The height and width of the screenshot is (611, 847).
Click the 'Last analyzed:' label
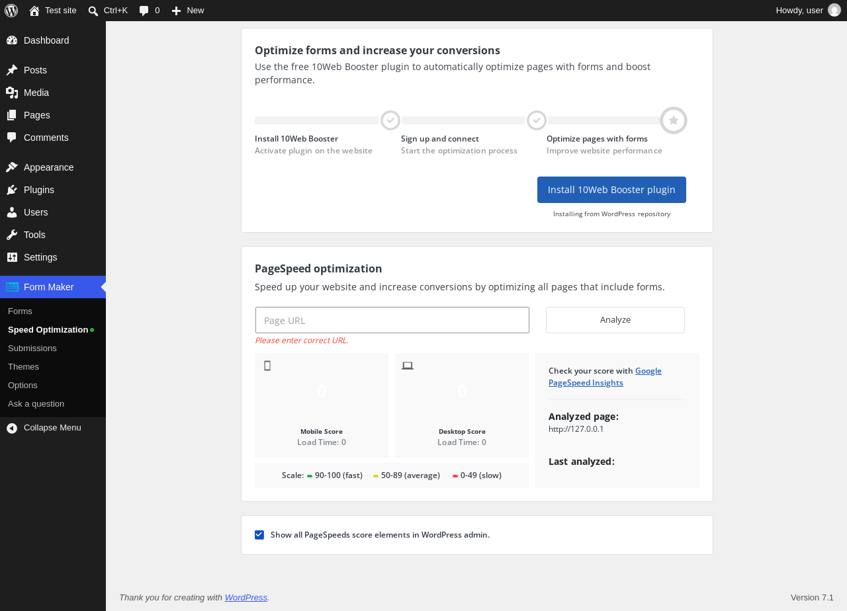(582, 462)
